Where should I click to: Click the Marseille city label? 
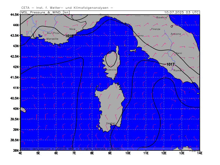[52, 39]
